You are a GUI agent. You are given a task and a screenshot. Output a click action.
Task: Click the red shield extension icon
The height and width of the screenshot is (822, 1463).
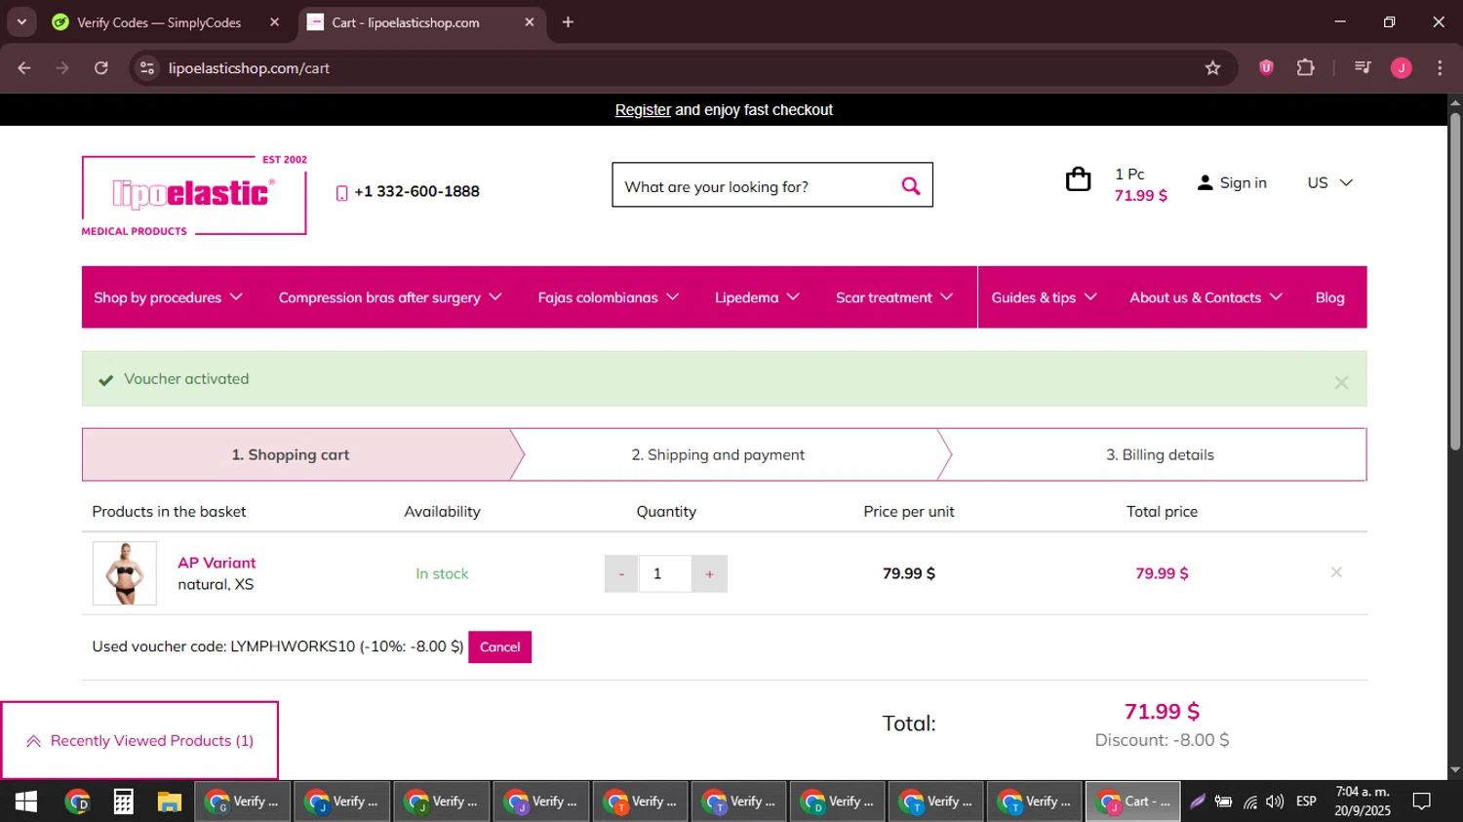point(1266,68)
